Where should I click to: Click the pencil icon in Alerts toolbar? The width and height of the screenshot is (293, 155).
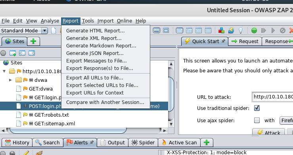tap(26, 153)
